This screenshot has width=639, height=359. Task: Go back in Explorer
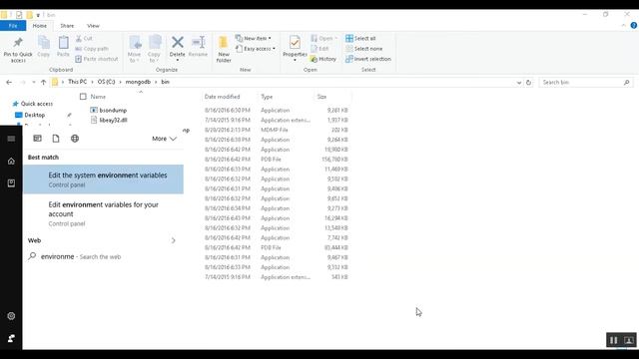coord(9,82)
